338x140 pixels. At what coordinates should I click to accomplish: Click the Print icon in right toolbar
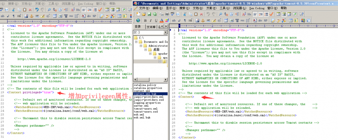[x=167, y=14]
